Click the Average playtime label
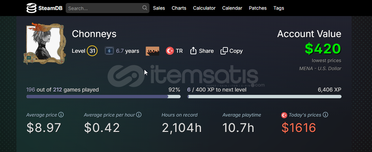This screenshot has width=372, height=152. (242, 115)
